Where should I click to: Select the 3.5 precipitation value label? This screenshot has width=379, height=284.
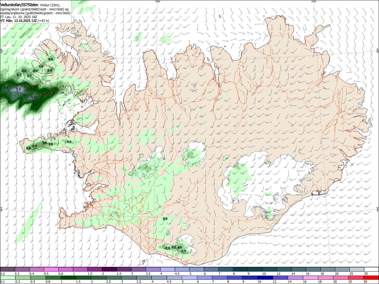click(33, 97)
